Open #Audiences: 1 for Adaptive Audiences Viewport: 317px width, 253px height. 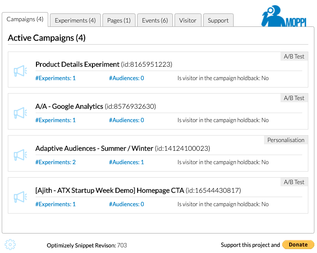point(126,162)
